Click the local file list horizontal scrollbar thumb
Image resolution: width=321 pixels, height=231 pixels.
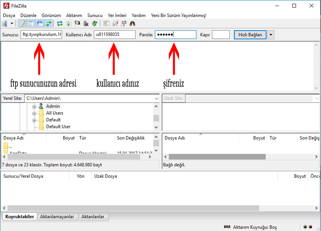74,157
